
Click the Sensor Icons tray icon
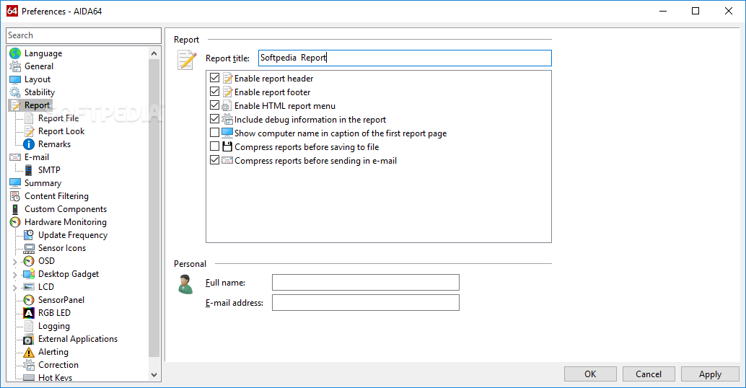[x=29, y=248]
